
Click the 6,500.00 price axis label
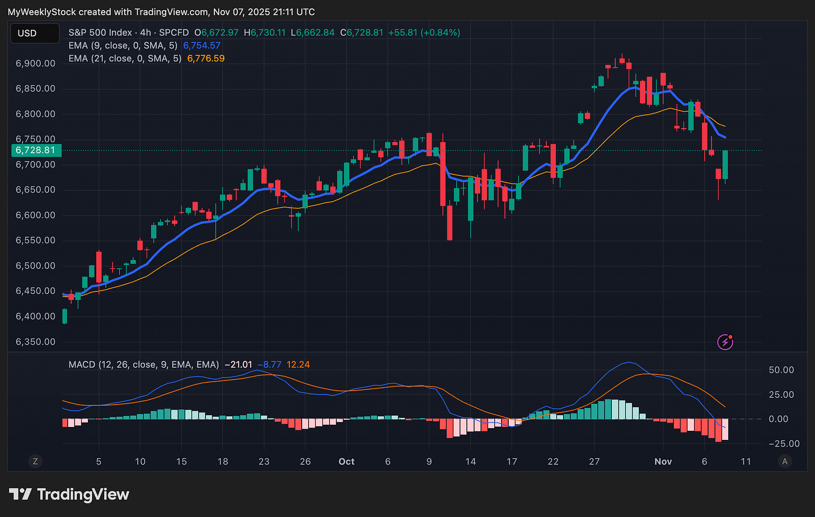35,266
